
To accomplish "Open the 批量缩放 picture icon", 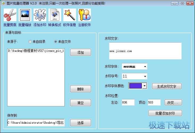I will click(25, 15).
